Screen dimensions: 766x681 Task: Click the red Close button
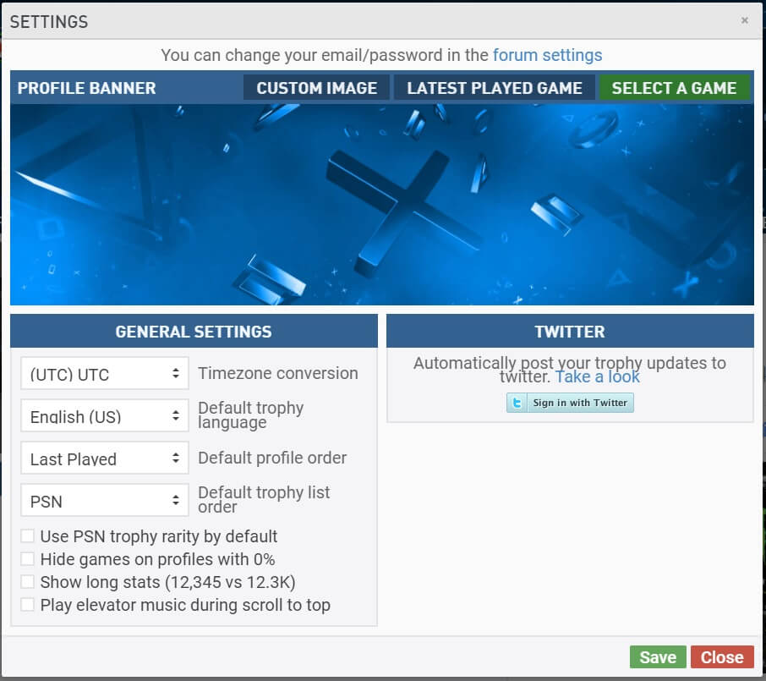(x=722, y=657)
